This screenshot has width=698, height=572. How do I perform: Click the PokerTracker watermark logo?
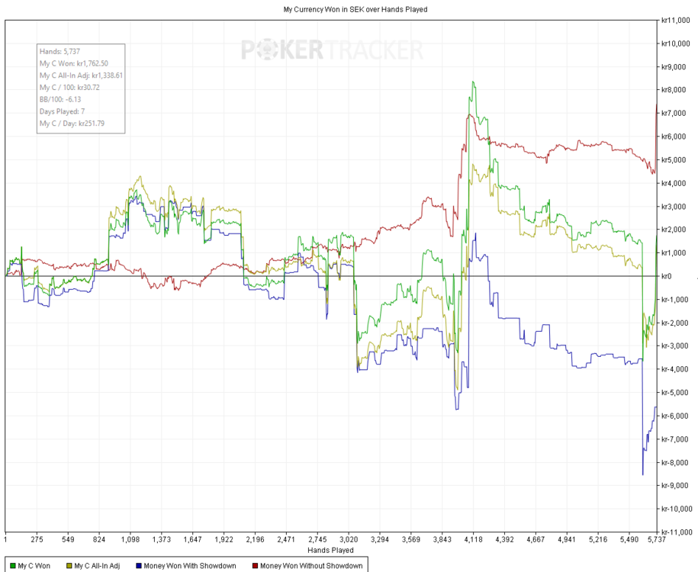(x=332, y=50)
